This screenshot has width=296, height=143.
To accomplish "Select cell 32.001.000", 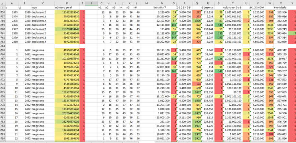I will pos(162,67).
